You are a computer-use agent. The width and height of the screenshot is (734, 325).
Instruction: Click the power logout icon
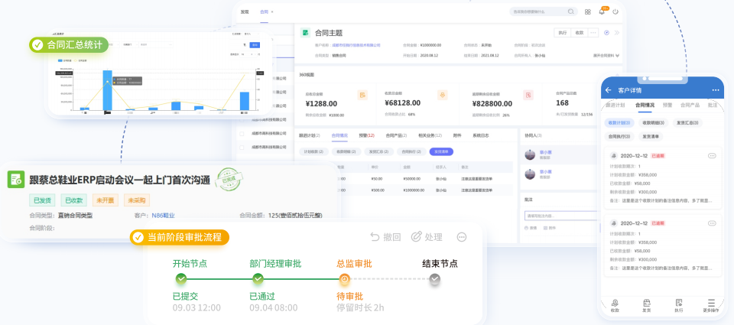point(615,11)
